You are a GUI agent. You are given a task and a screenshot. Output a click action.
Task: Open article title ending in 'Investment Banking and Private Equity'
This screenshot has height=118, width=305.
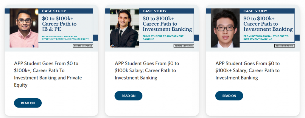48,74
